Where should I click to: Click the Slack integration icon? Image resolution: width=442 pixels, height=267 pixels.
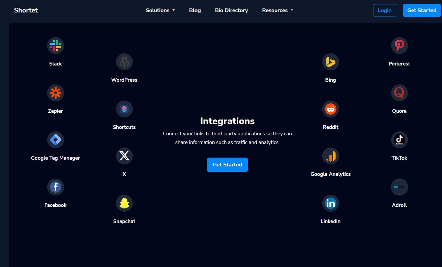click(x=56, y=46)
